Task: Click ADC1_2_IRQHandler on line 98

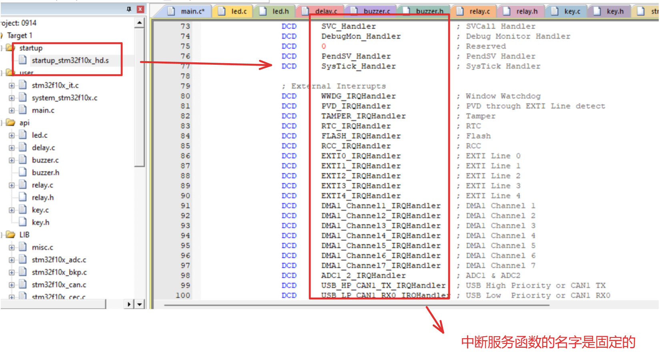Action: (363, 275)
